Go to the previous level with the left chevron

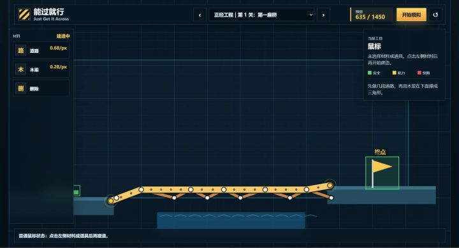[x=200, y=15]
